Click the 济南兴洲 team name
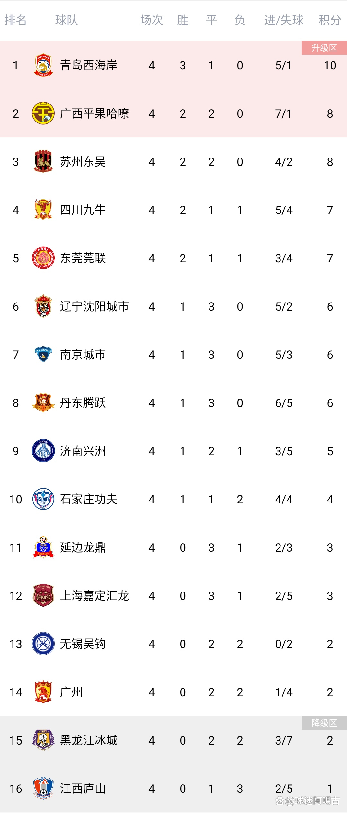 point(83,451)
